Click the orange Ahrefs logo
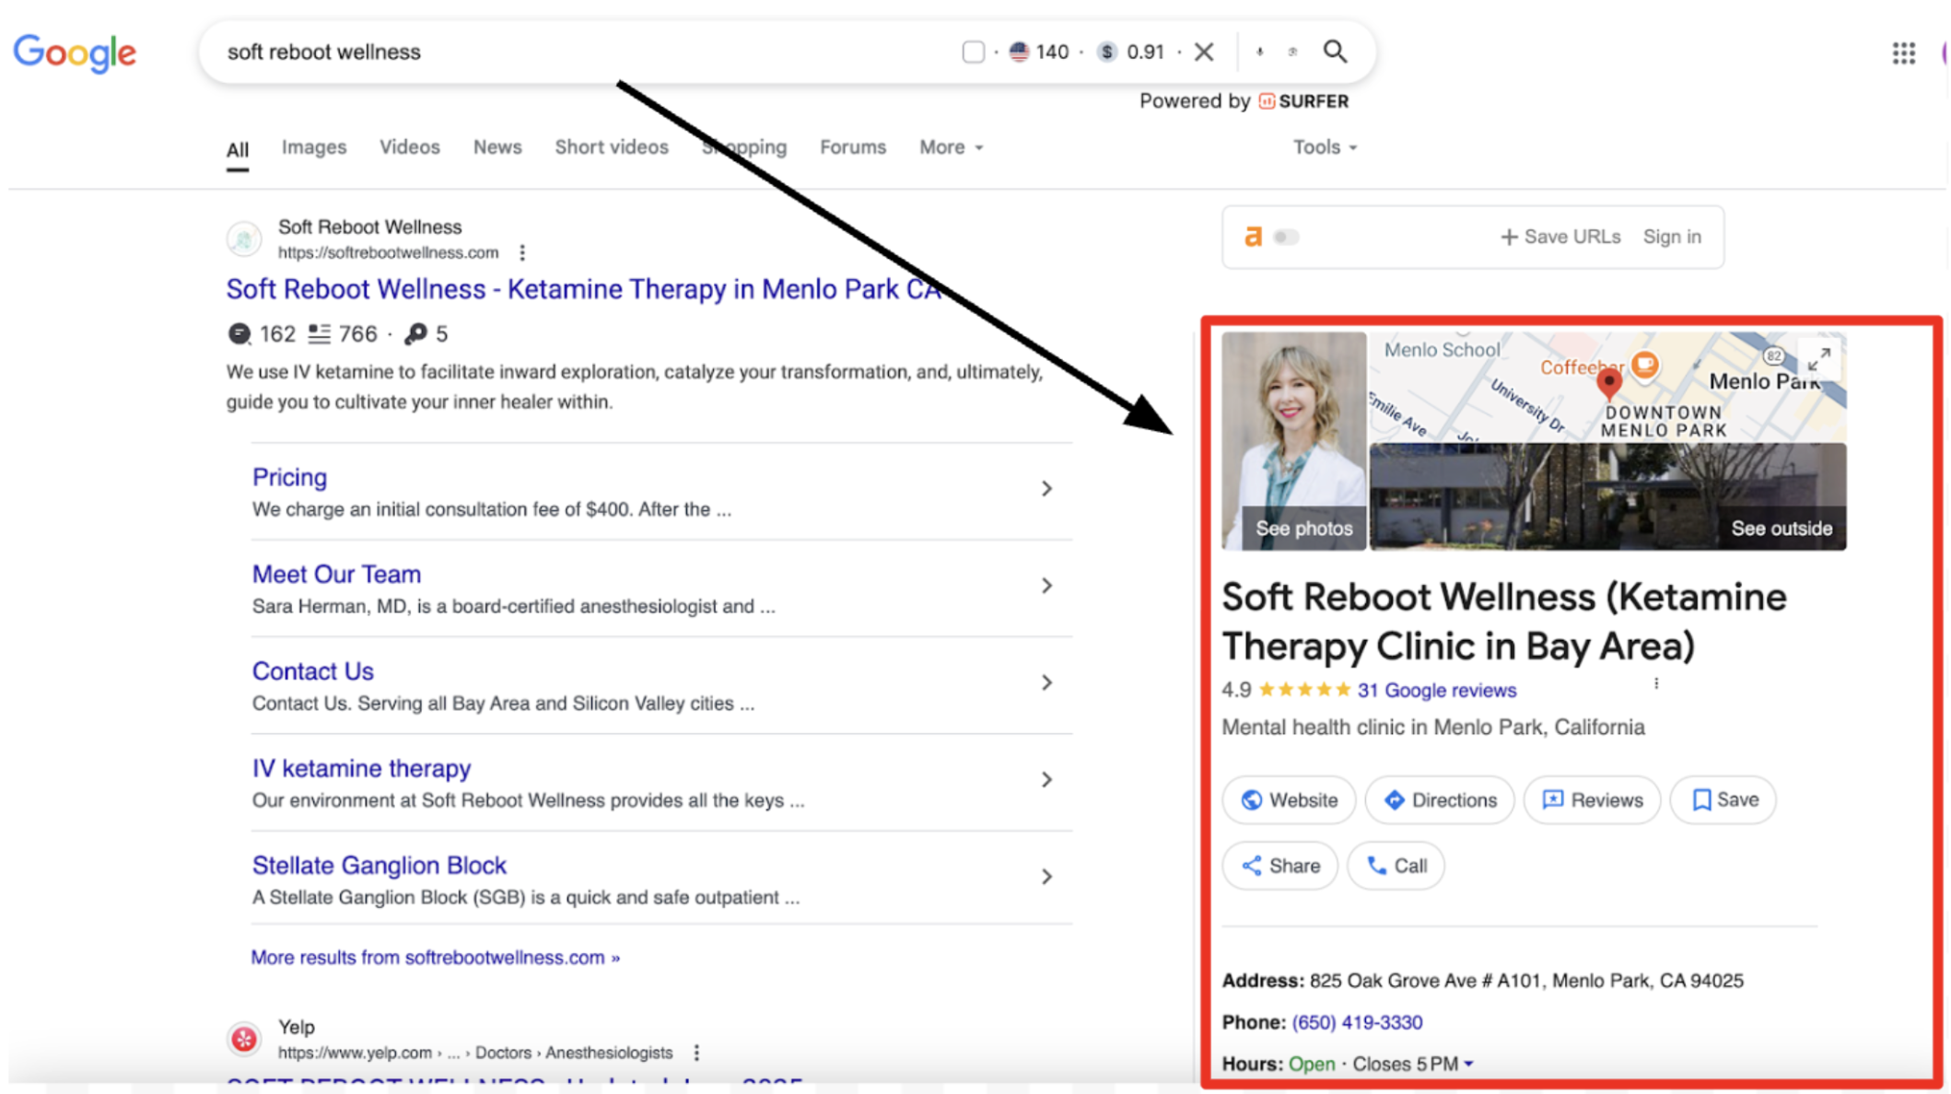 coord(1253,238)
